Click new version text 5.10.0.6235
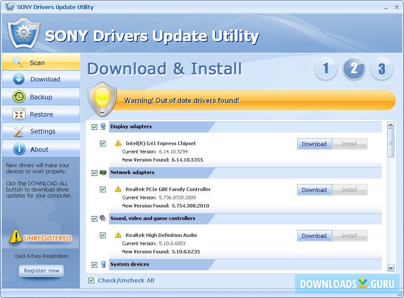Screen dimensions: 404x298 (x=186, y=252)
